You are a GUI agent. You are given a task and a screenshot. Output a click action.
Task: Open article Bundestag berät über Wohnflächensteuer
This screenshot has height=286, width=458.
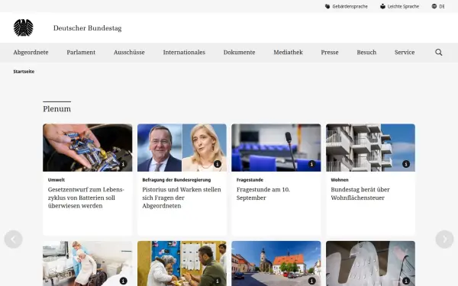(x=360, y=194)
